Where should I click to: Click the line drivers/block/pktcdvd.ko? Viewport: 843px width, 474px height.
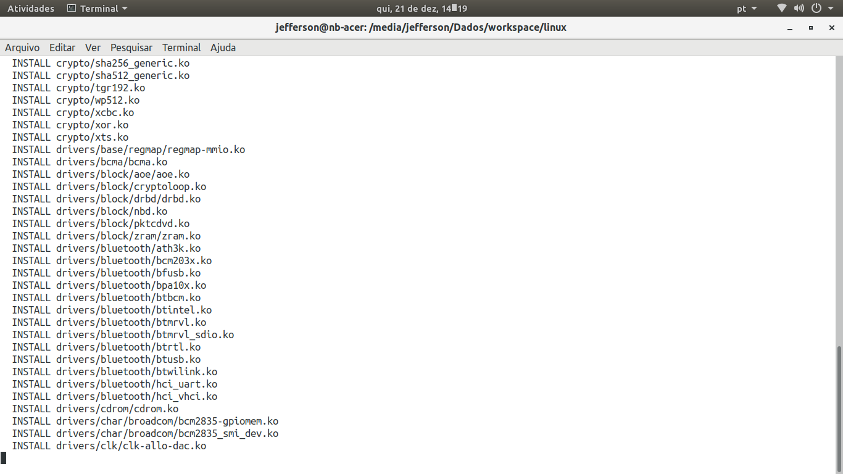click(x=101, y=223)
